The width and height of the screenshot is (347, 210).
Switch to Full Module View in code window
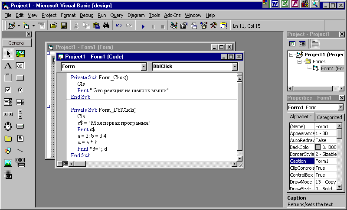click(x=65, y=164)
